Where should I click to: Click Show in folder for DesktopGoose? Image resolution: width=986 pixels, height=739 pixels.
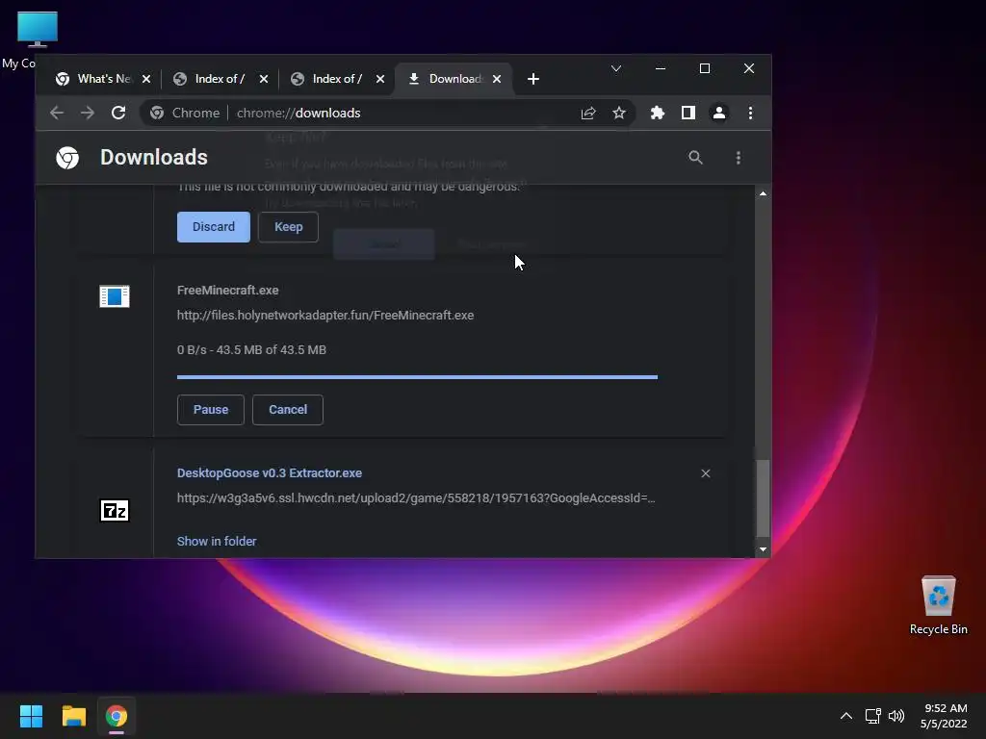(217, 541)
